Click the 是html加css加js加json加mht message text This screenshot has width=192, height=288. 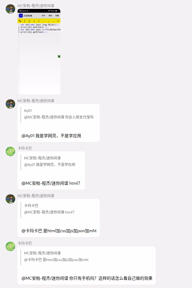(70, 231)
